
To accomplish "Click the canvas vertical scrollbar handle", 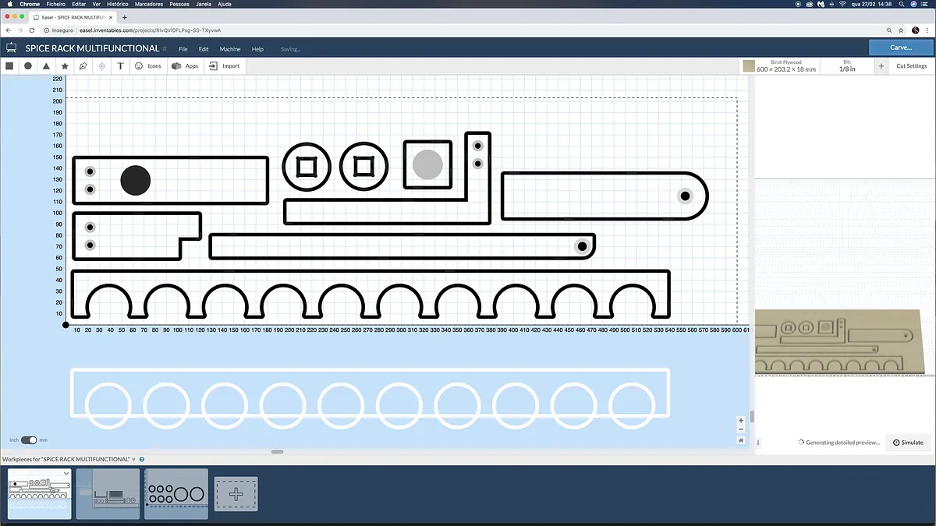I will pyautogui.click(x=752, y=416).
